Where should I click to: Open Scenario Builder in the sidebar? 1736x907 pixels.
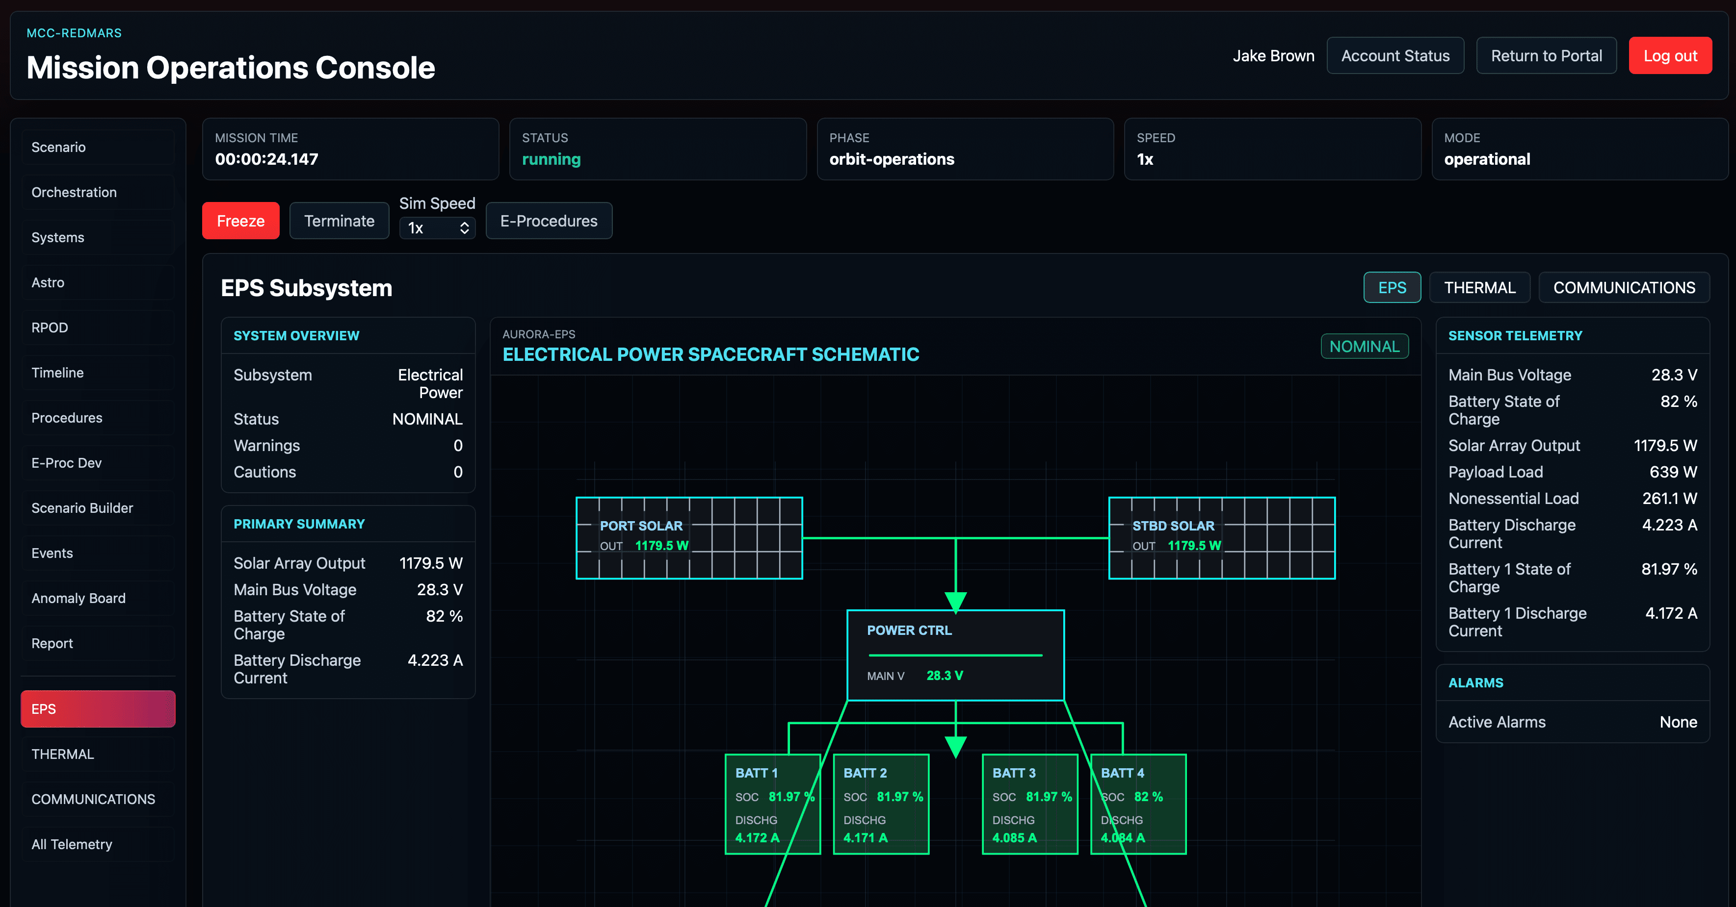[x=98, y=508]
